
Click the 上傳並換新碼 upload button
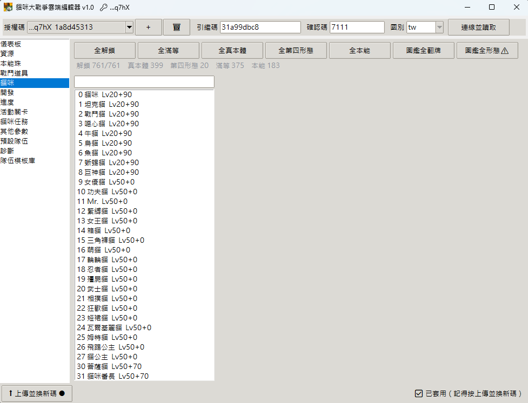point(37,393)
